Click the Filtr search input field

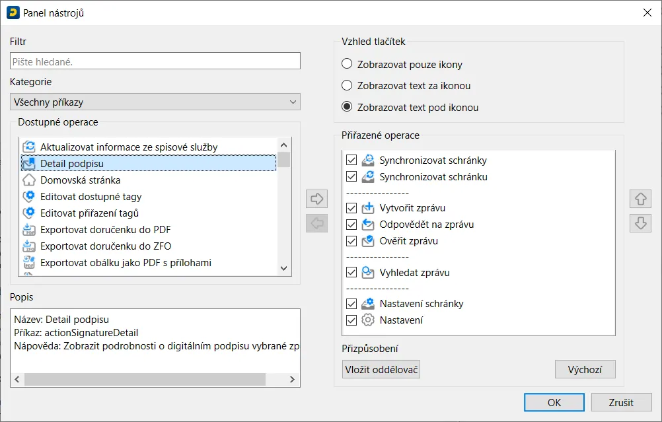pos(155,61)
